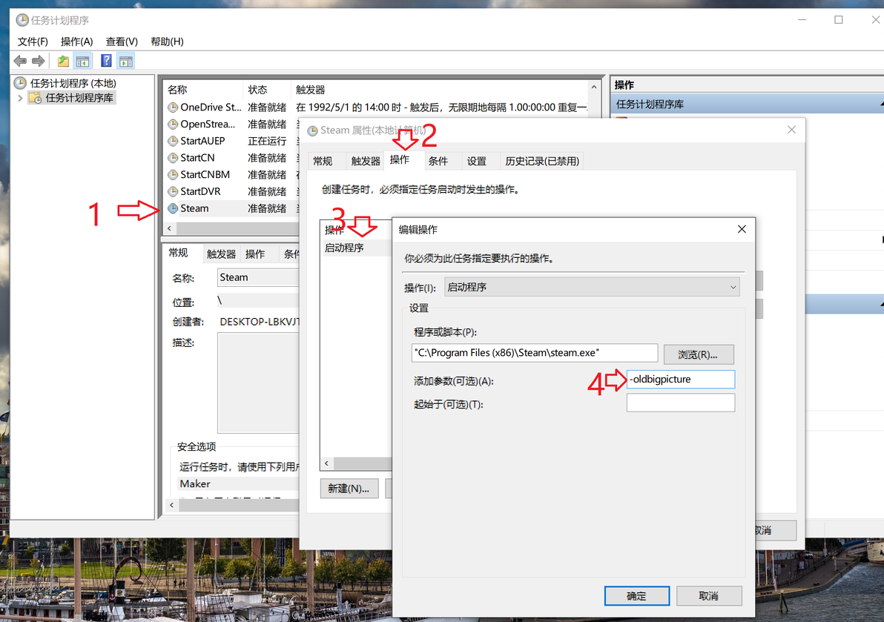The image size is (884, 622).
Task: Open the 帮助(H) menu
Action: [x=167, y=42]
